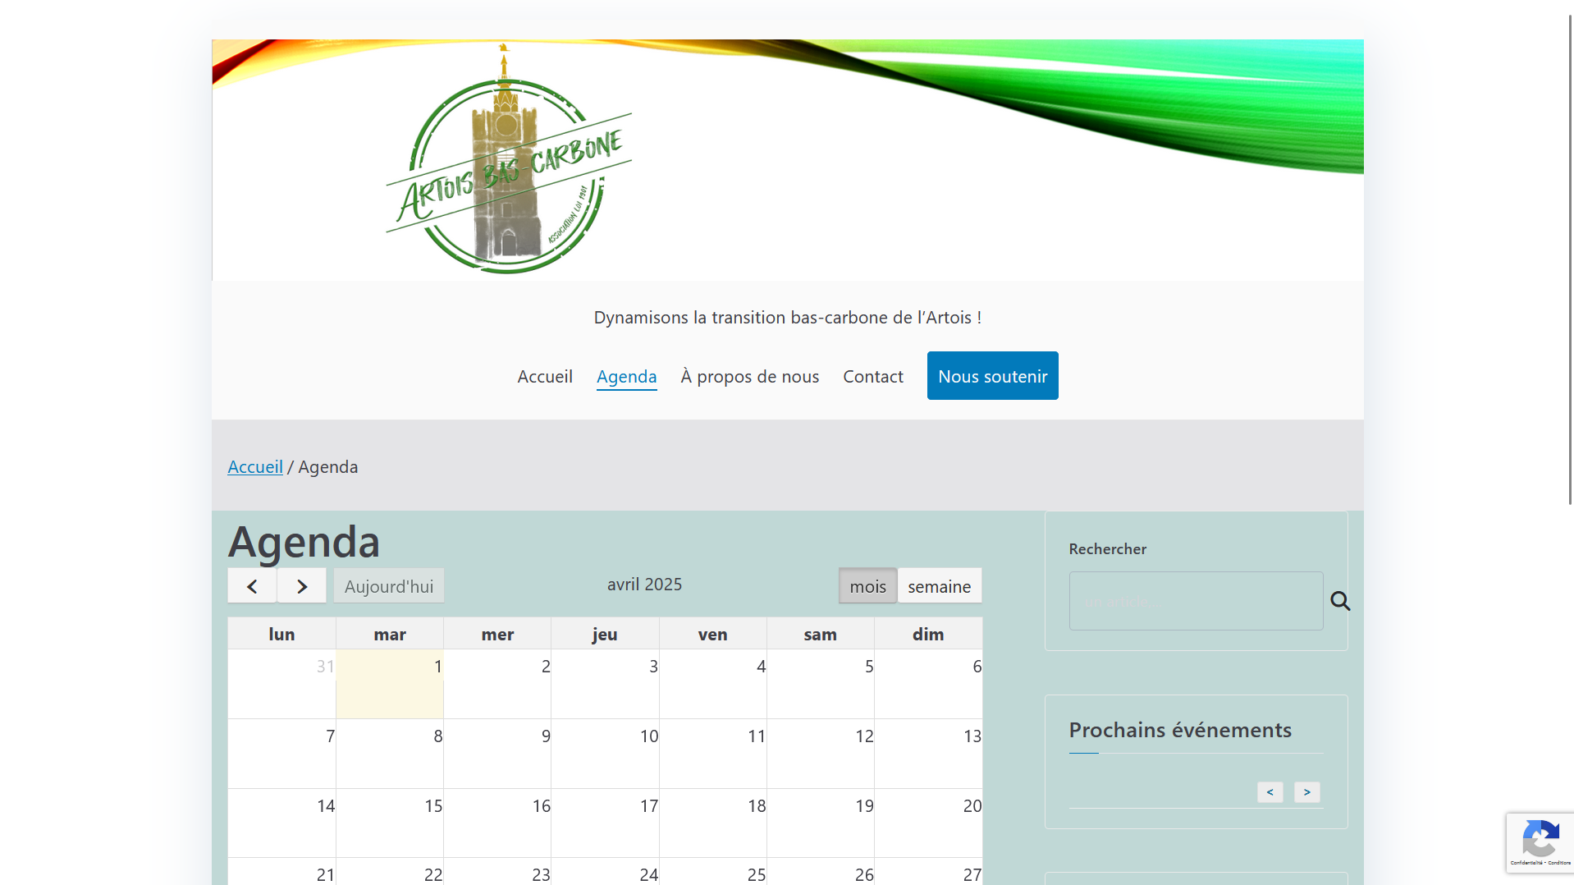Open the Agenda menu item

pyautogui.click(x=626, y=376)
